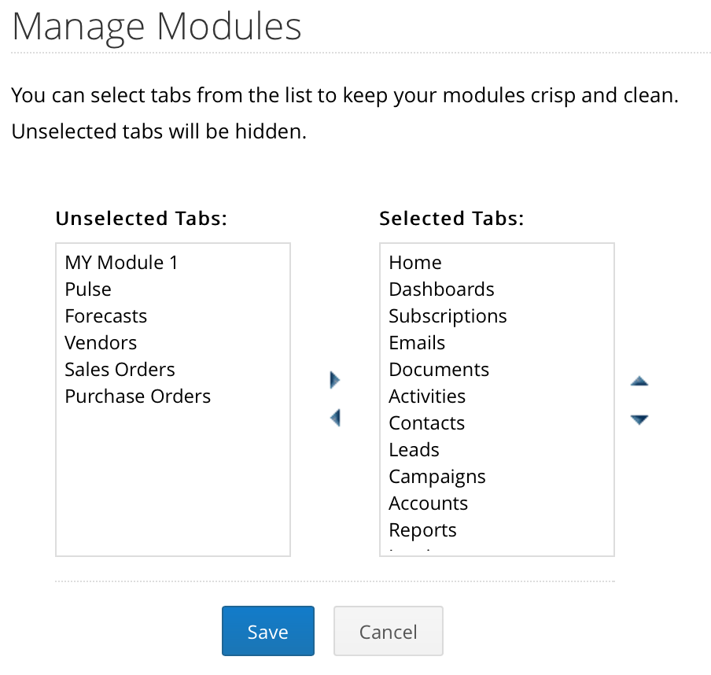Select Pulse in the unselected list
Image resolution: width=711 pixels, height=675 pixels.
(x=88, y=290)
